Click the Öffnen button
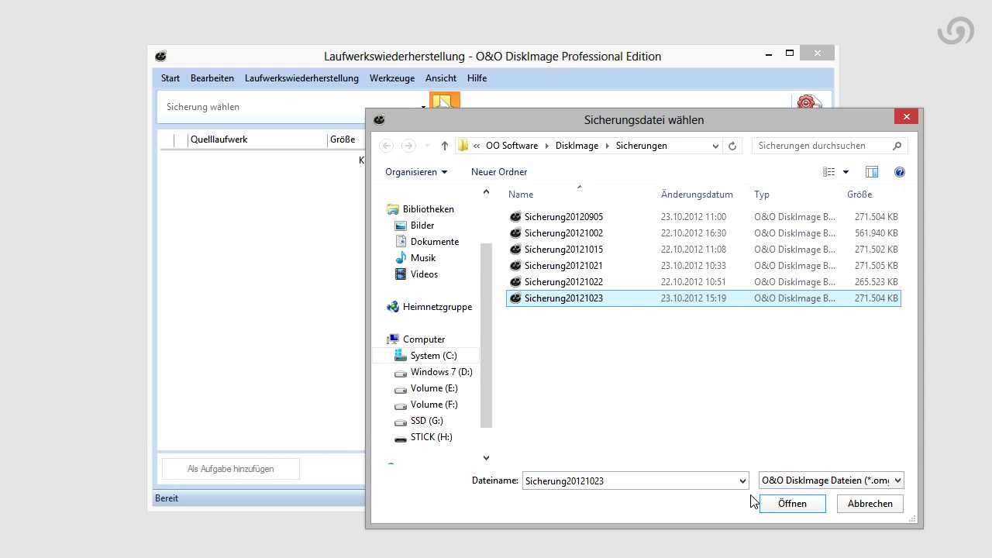 [792, 504]
